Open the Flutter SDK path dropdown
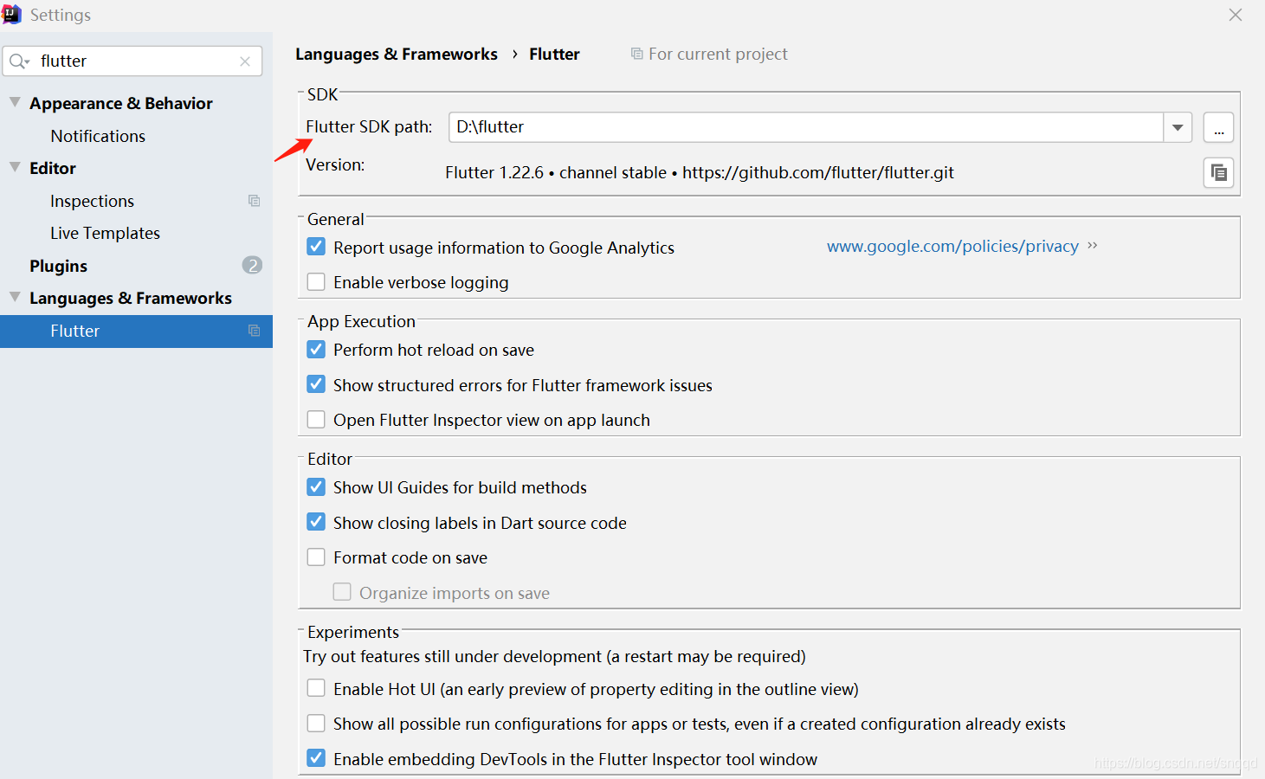Image resolution: width=1265 pixels, height=779 pixels. (1178, 127)
